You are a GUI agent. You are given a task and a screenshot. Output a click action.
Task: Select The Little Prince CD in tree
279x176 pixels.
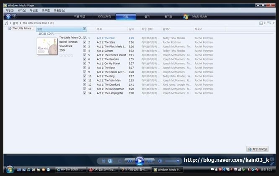21,28
